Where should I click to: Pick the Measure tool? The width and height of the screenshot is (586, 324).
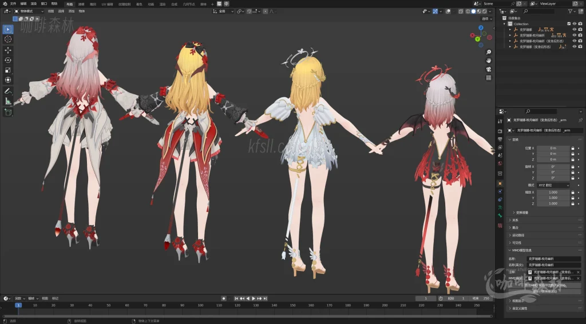point(8,101)
